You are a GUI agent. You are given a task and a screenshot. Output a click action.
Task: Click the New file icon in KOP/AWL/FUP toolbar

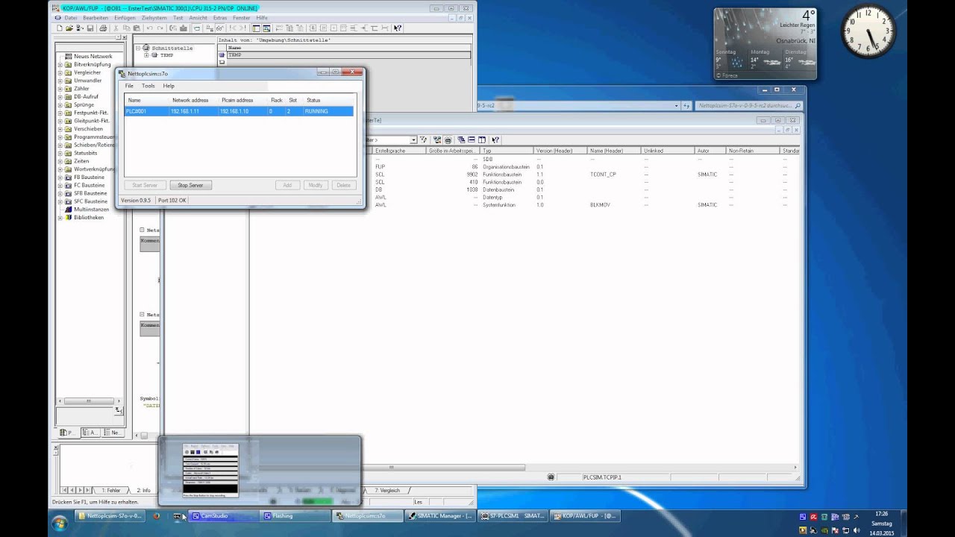click(x=60, y=28)
